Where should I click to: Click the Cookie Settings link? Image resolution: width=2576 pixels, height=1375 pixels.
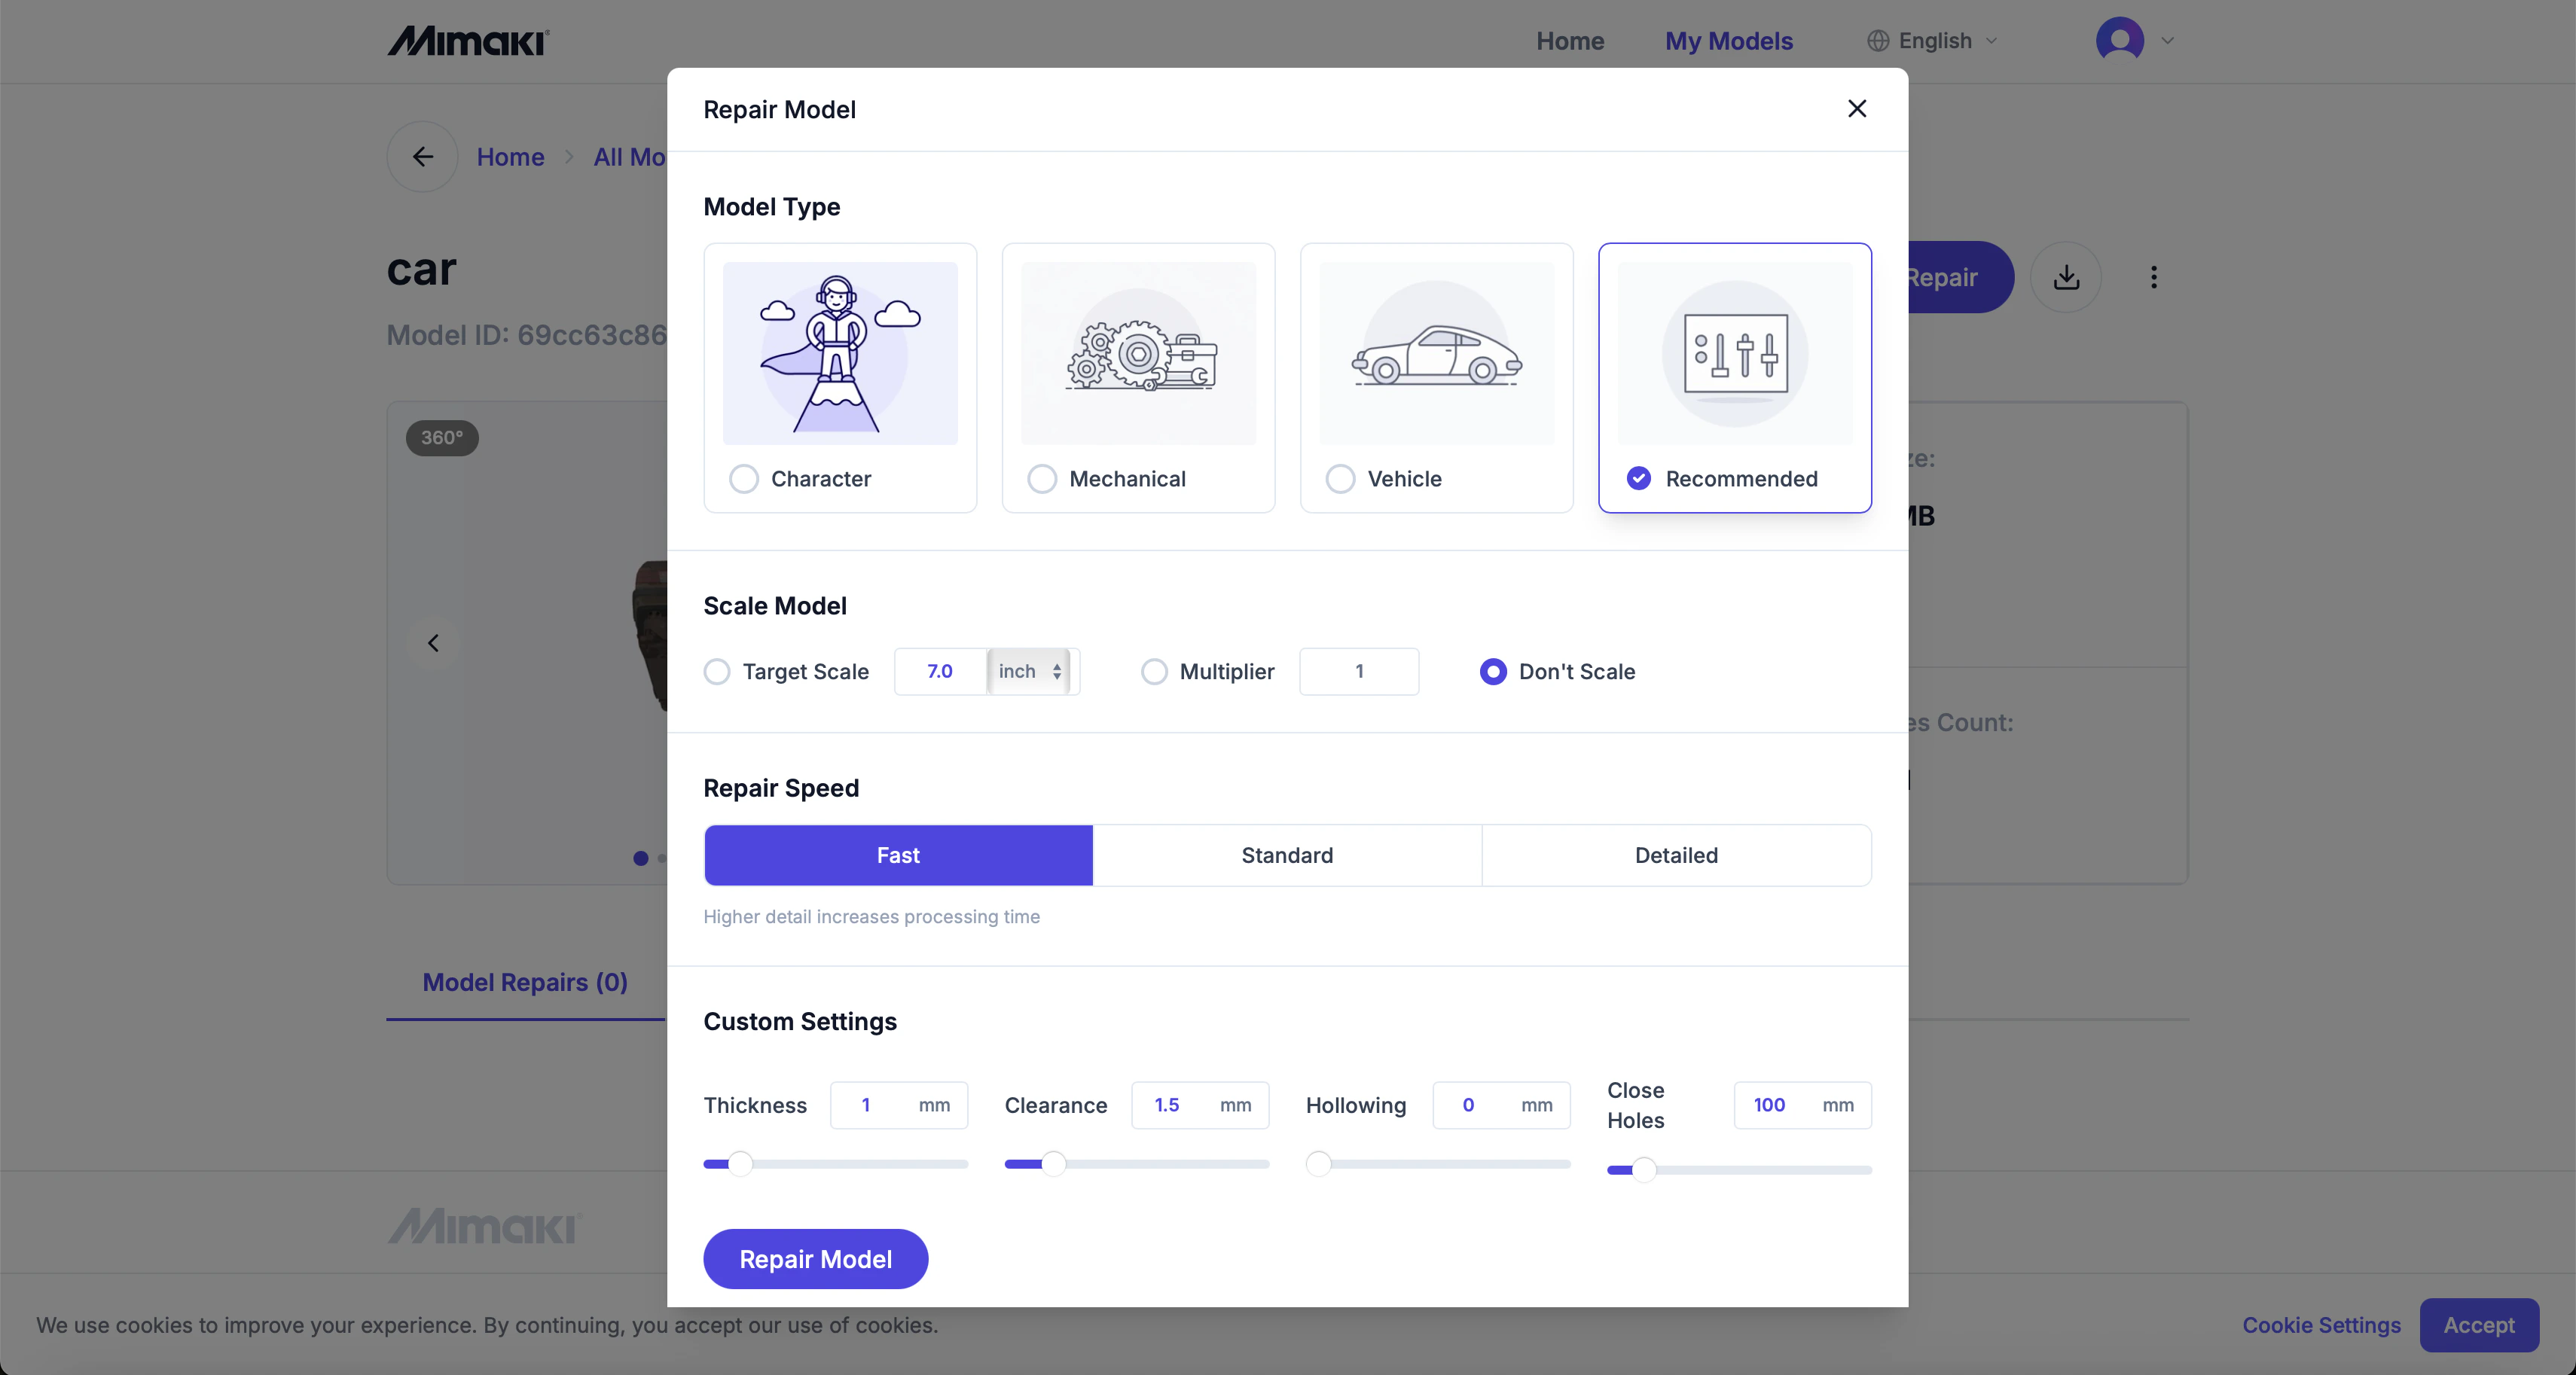pyautogui.click(x=2321, y=1325)
